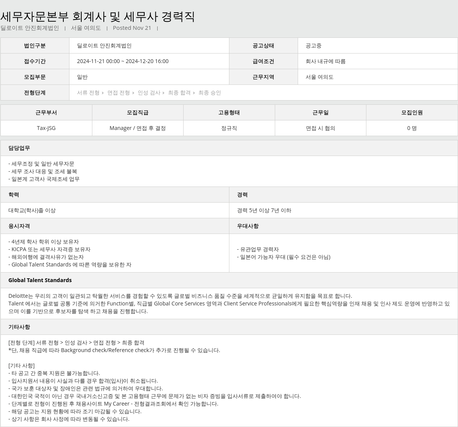Click the 회사 내규에 따름 value
Image resolution: width=458 pixels, height=427 pixels.
coord(326,61)
